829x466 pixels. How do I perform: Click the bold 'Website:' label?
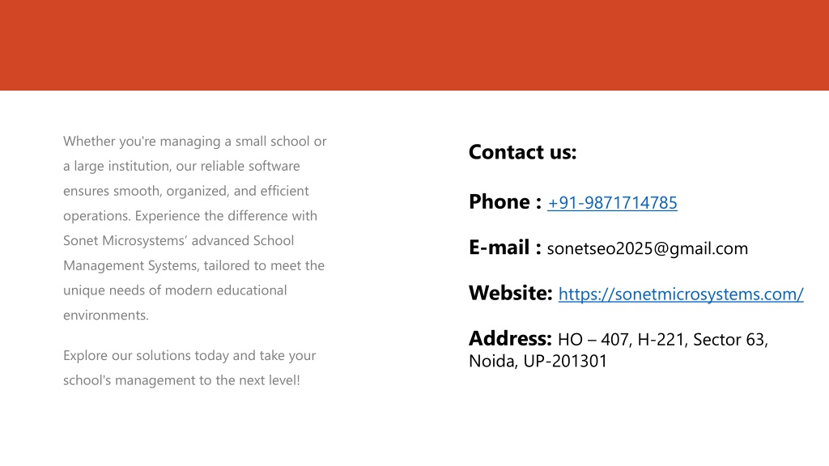[510, 293]
